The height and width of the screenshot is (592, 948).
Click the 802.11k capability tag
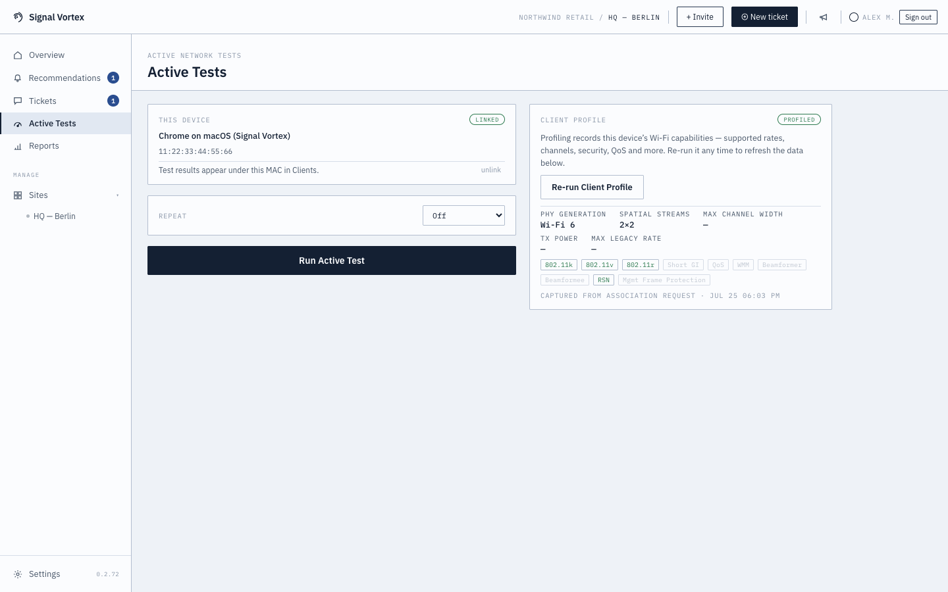point(559,265)
